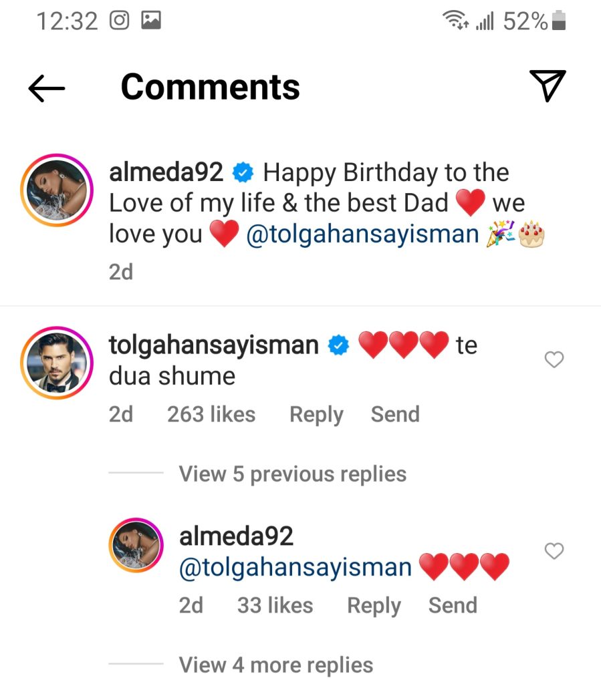Send almeda92's hearts reply

pos(453,606)
